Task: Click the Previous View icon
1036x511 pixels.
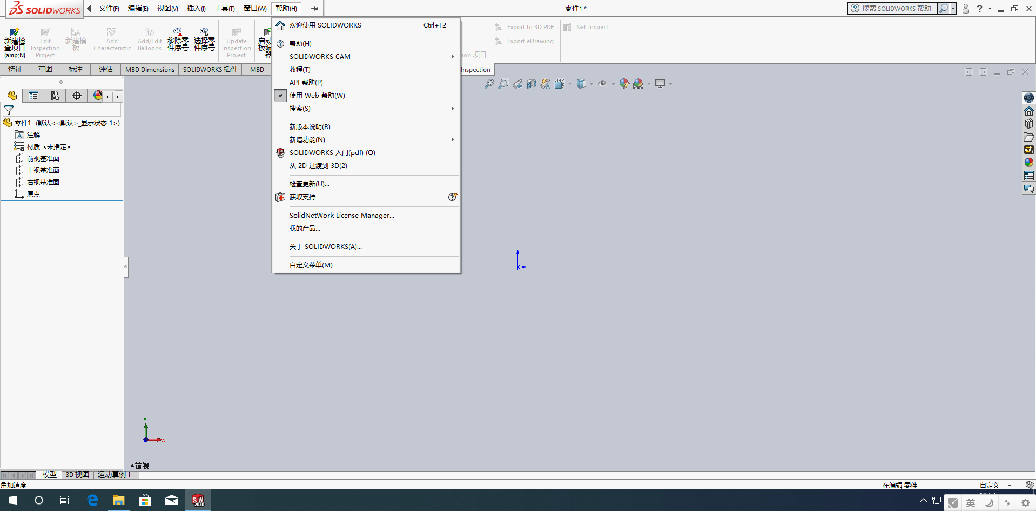Action: pos(517,84)
